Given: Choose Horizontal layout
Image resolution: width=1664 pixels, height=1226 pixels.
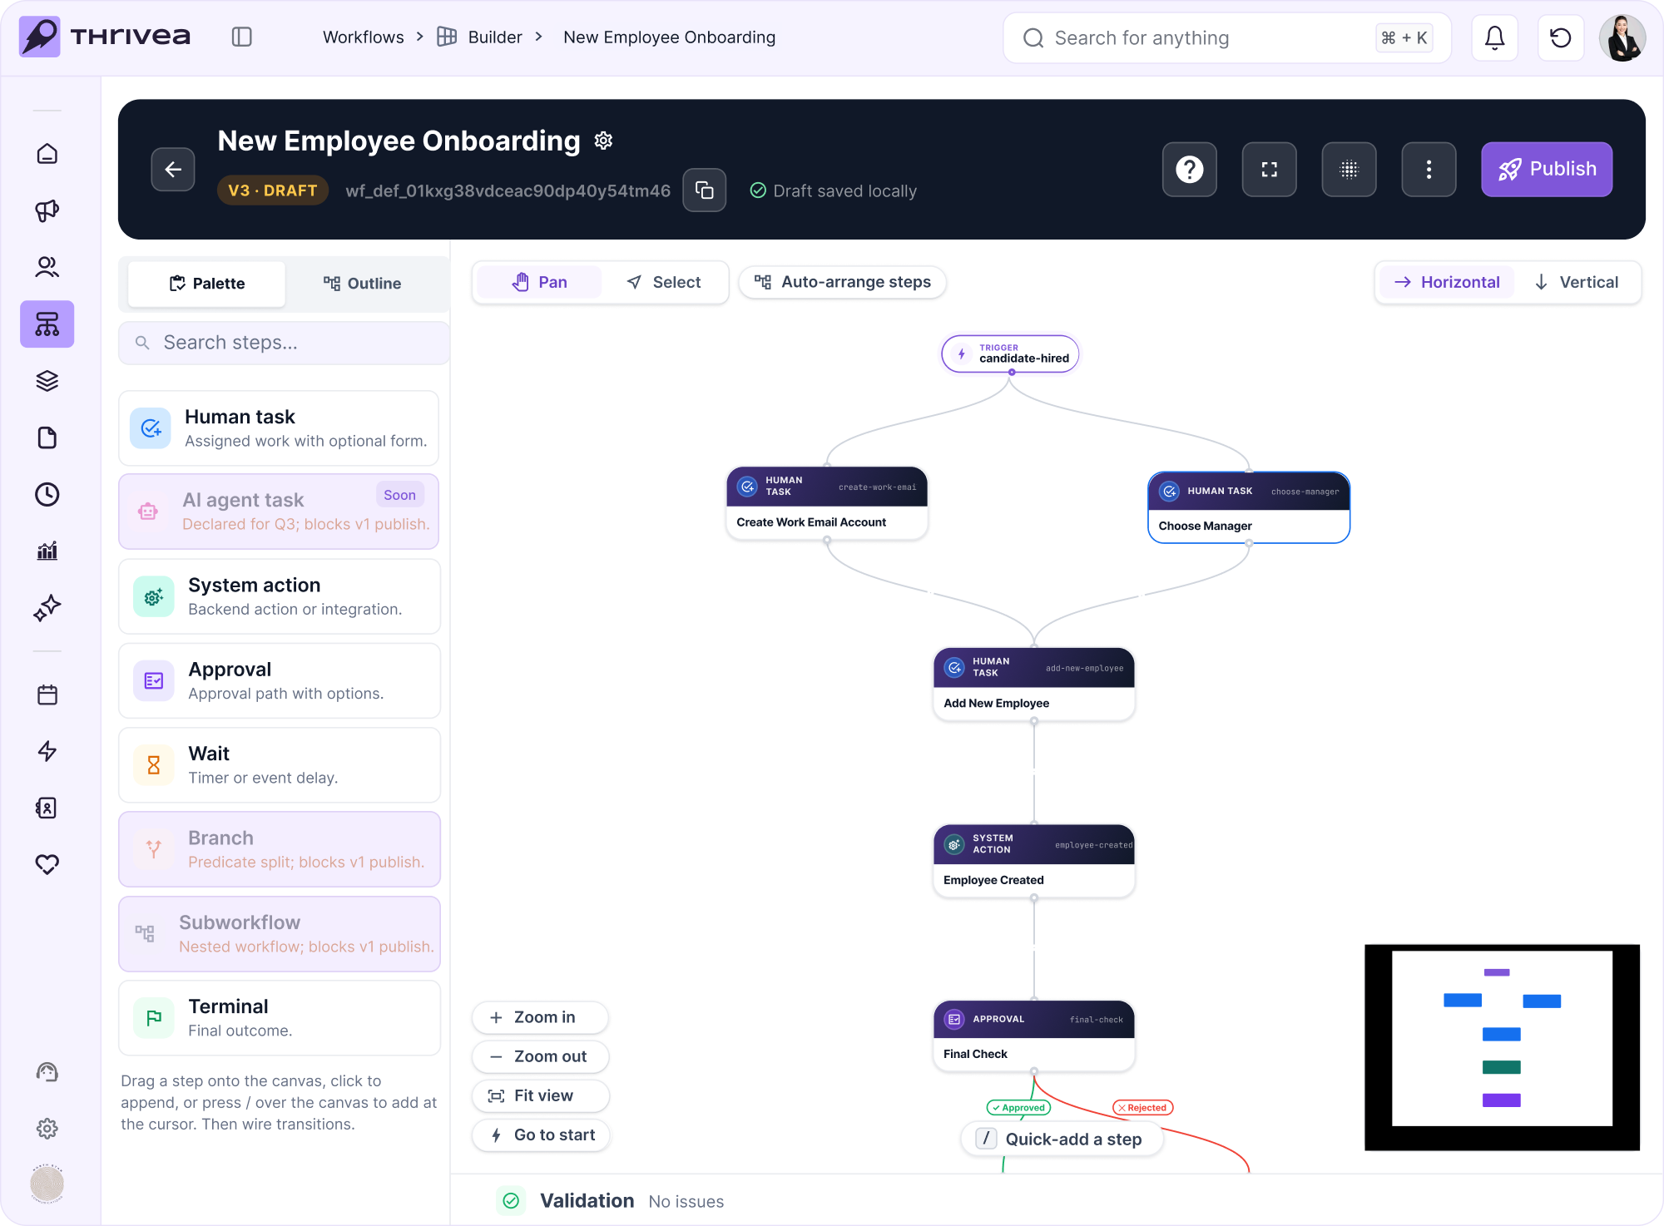Looking at the screenshot, I should tap(1448, 282).
